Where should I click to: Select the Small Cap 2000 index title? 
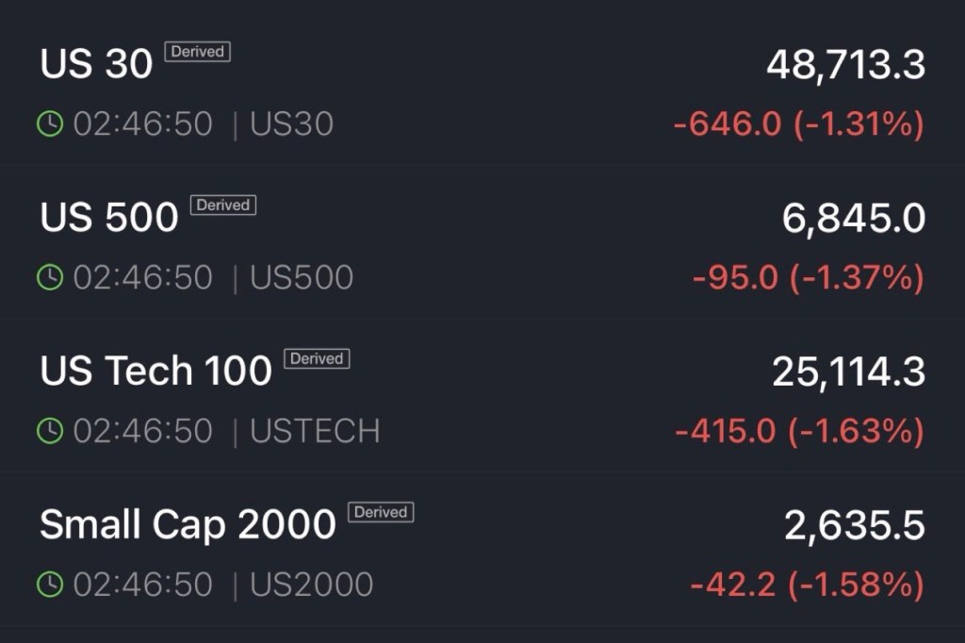188,525
